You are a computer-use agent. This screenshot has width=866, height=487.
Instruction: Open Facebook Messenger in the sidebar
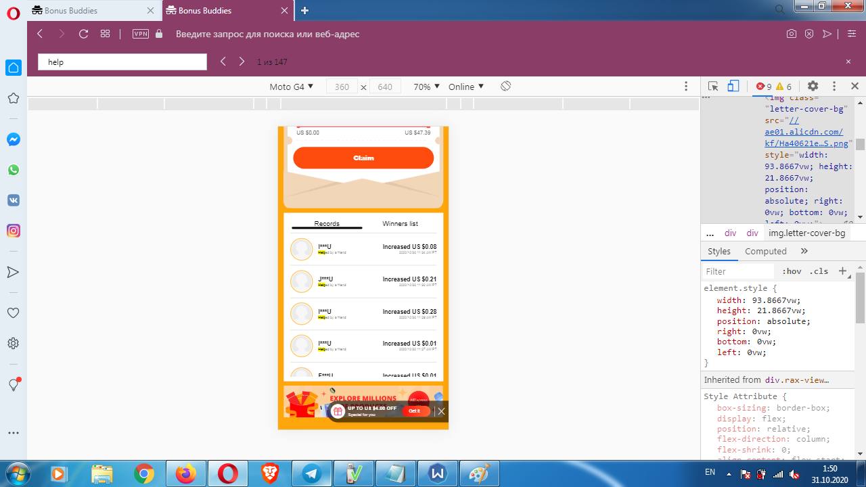pyautogui.click(x=13, y=139)
